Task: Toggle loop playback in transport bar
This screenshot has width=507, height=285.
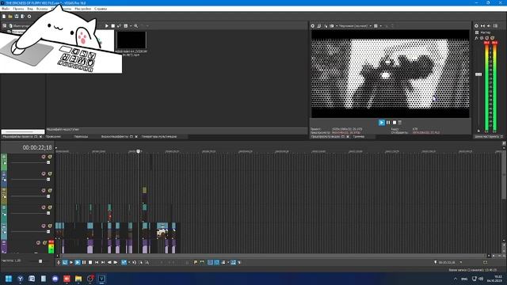Action: [65, 262]
